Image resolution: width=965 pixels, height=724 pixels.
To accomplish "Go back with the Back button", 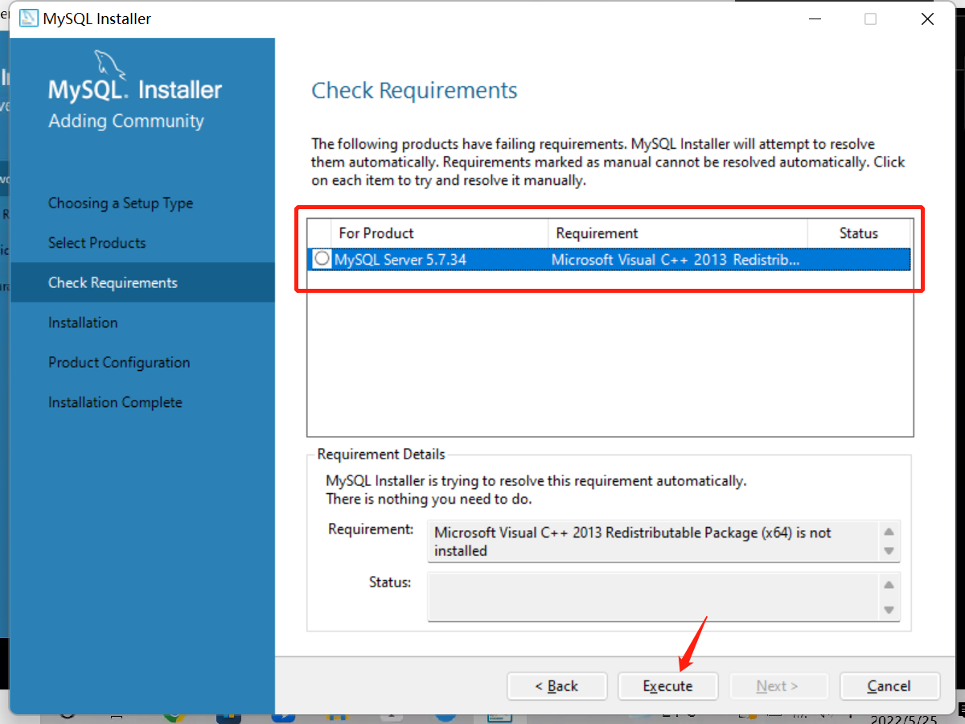I will tap(556, 686).
